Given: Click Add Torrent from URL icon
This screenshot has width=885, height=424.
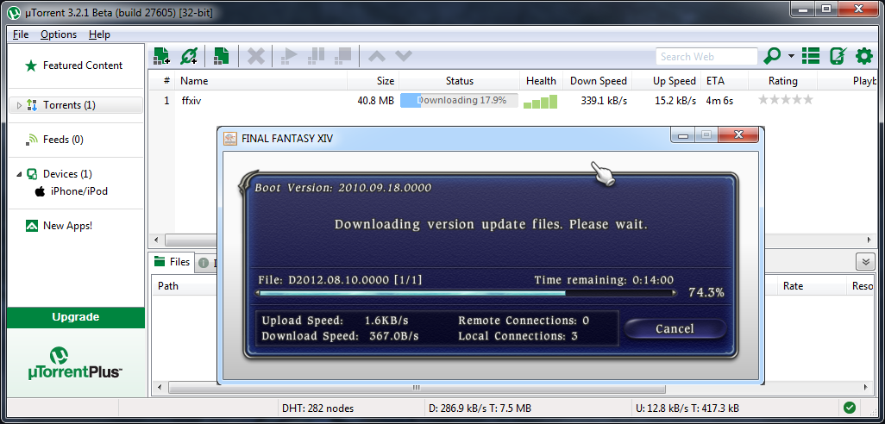Looking at the screenshot, I should click(x=189, y=57).
